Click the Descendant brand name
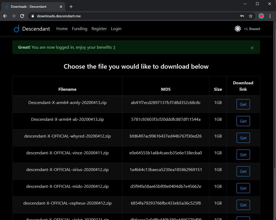Viewport: 276px width, 220px height. click(36, 29)
